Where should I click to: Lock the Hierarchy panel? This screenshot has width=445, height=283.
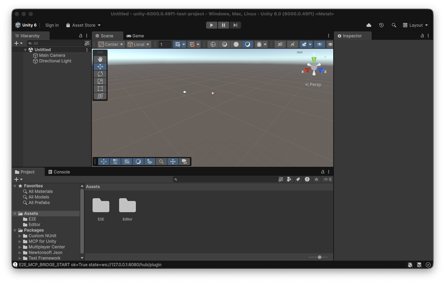click(x=81, y=36)
